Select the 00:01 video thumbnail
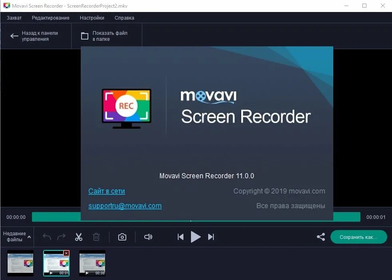Viewport: 392px width, 280px height. pos(56,263)
